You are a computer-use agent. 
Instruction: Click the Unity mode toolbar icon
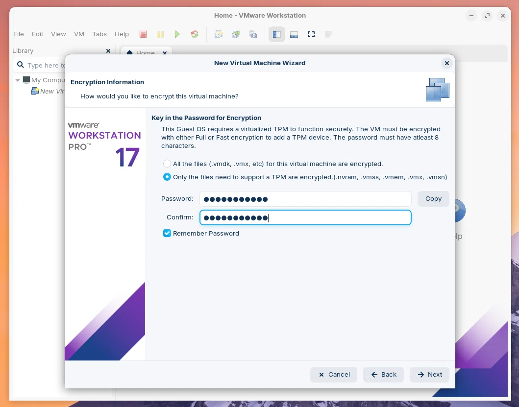click(328, 34)
